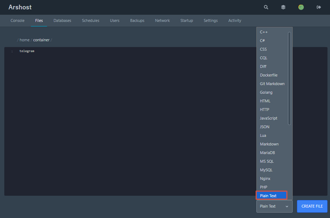The height and width of the screenshot is (218, 330).
Task: Open the server layers icon
Action: (x=283, y=8)
